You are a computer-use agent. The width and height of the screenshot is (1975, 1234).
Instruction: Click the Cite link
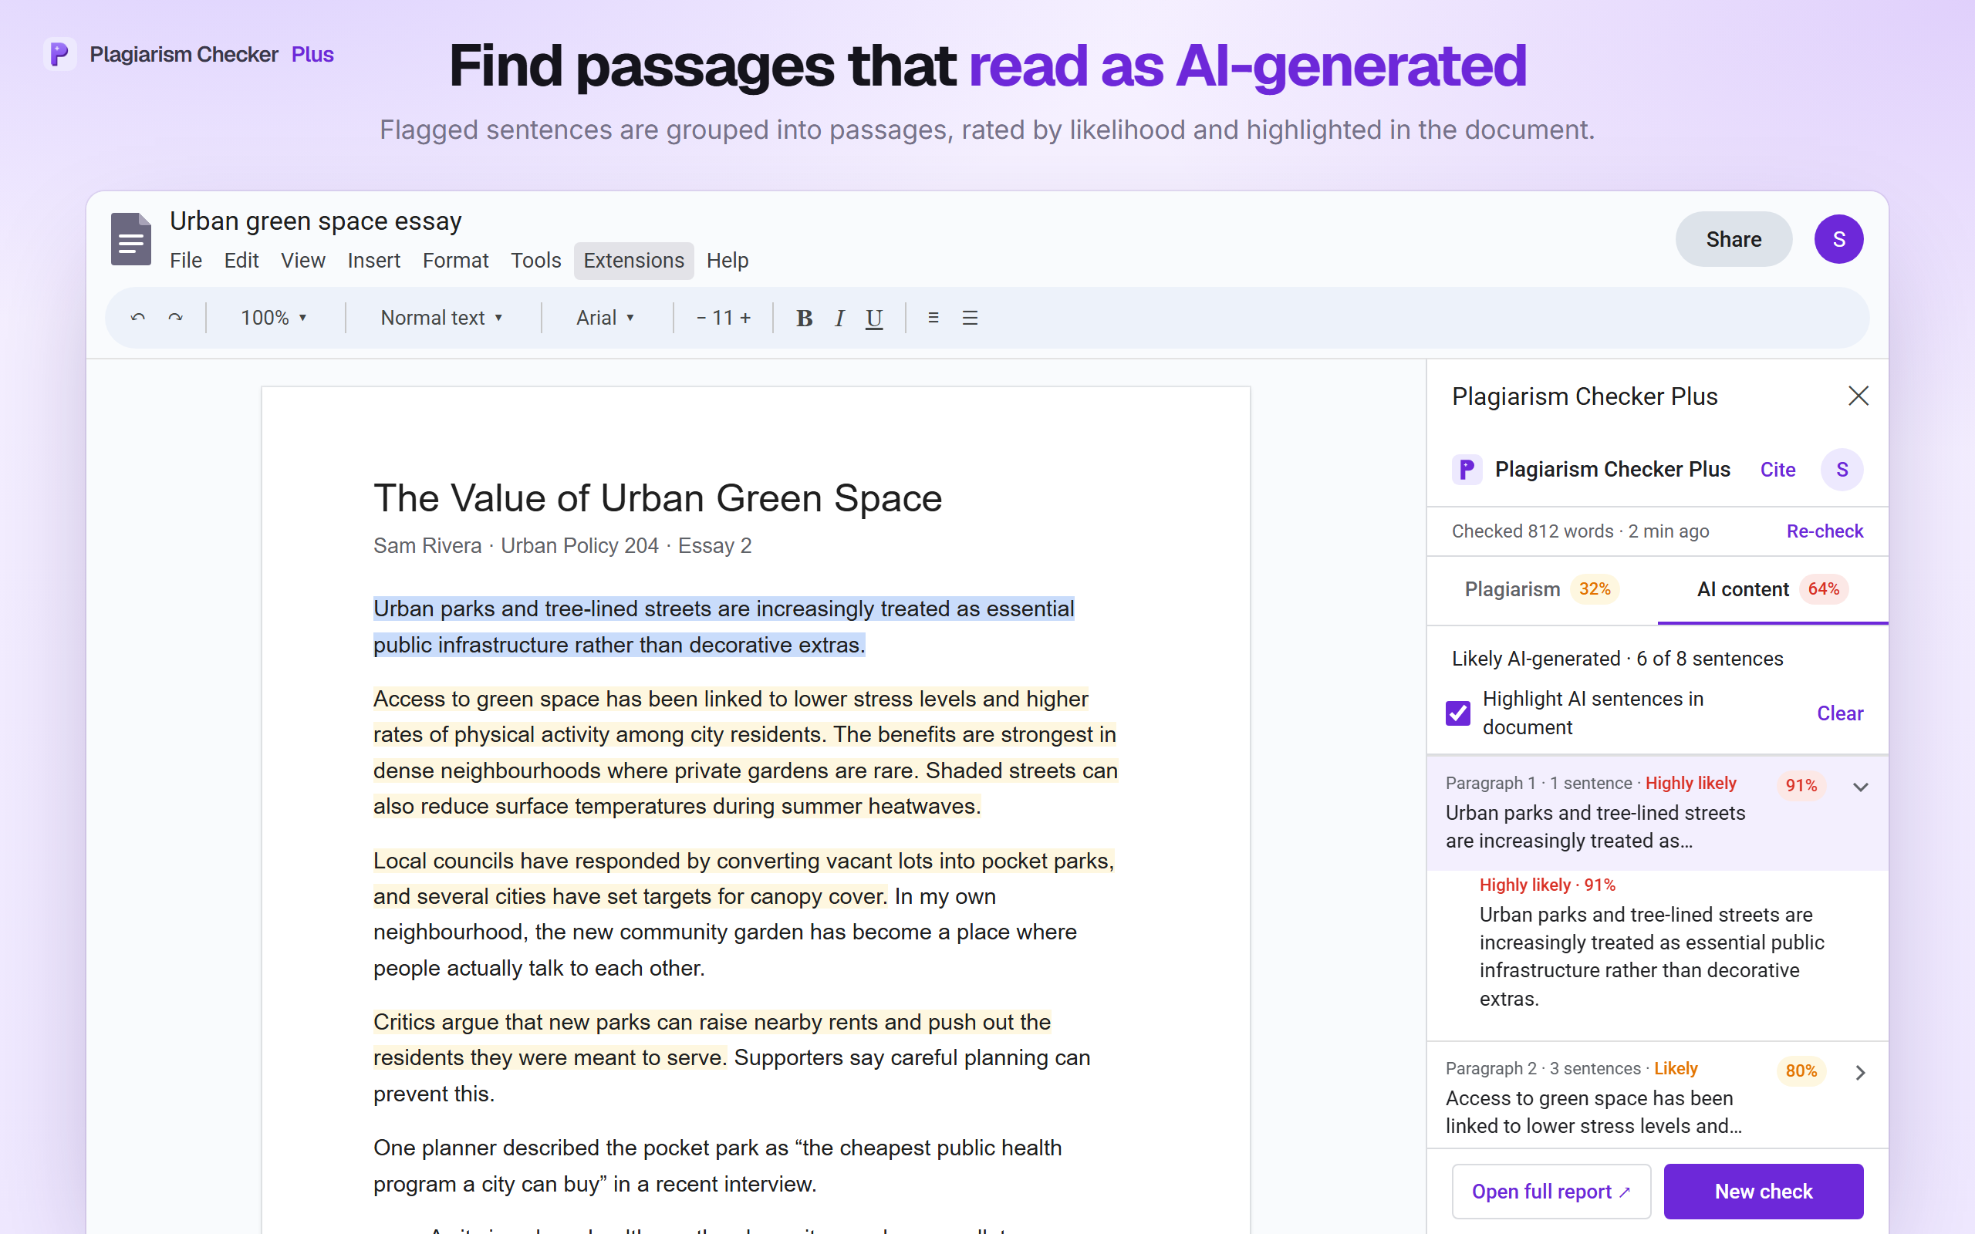[1777, 469]
